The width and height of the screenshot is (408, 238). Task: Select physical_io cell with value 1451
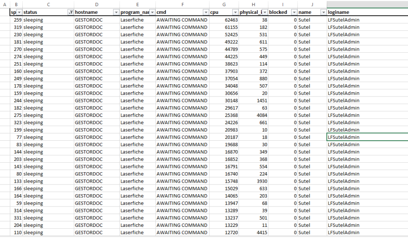point(253,100)
